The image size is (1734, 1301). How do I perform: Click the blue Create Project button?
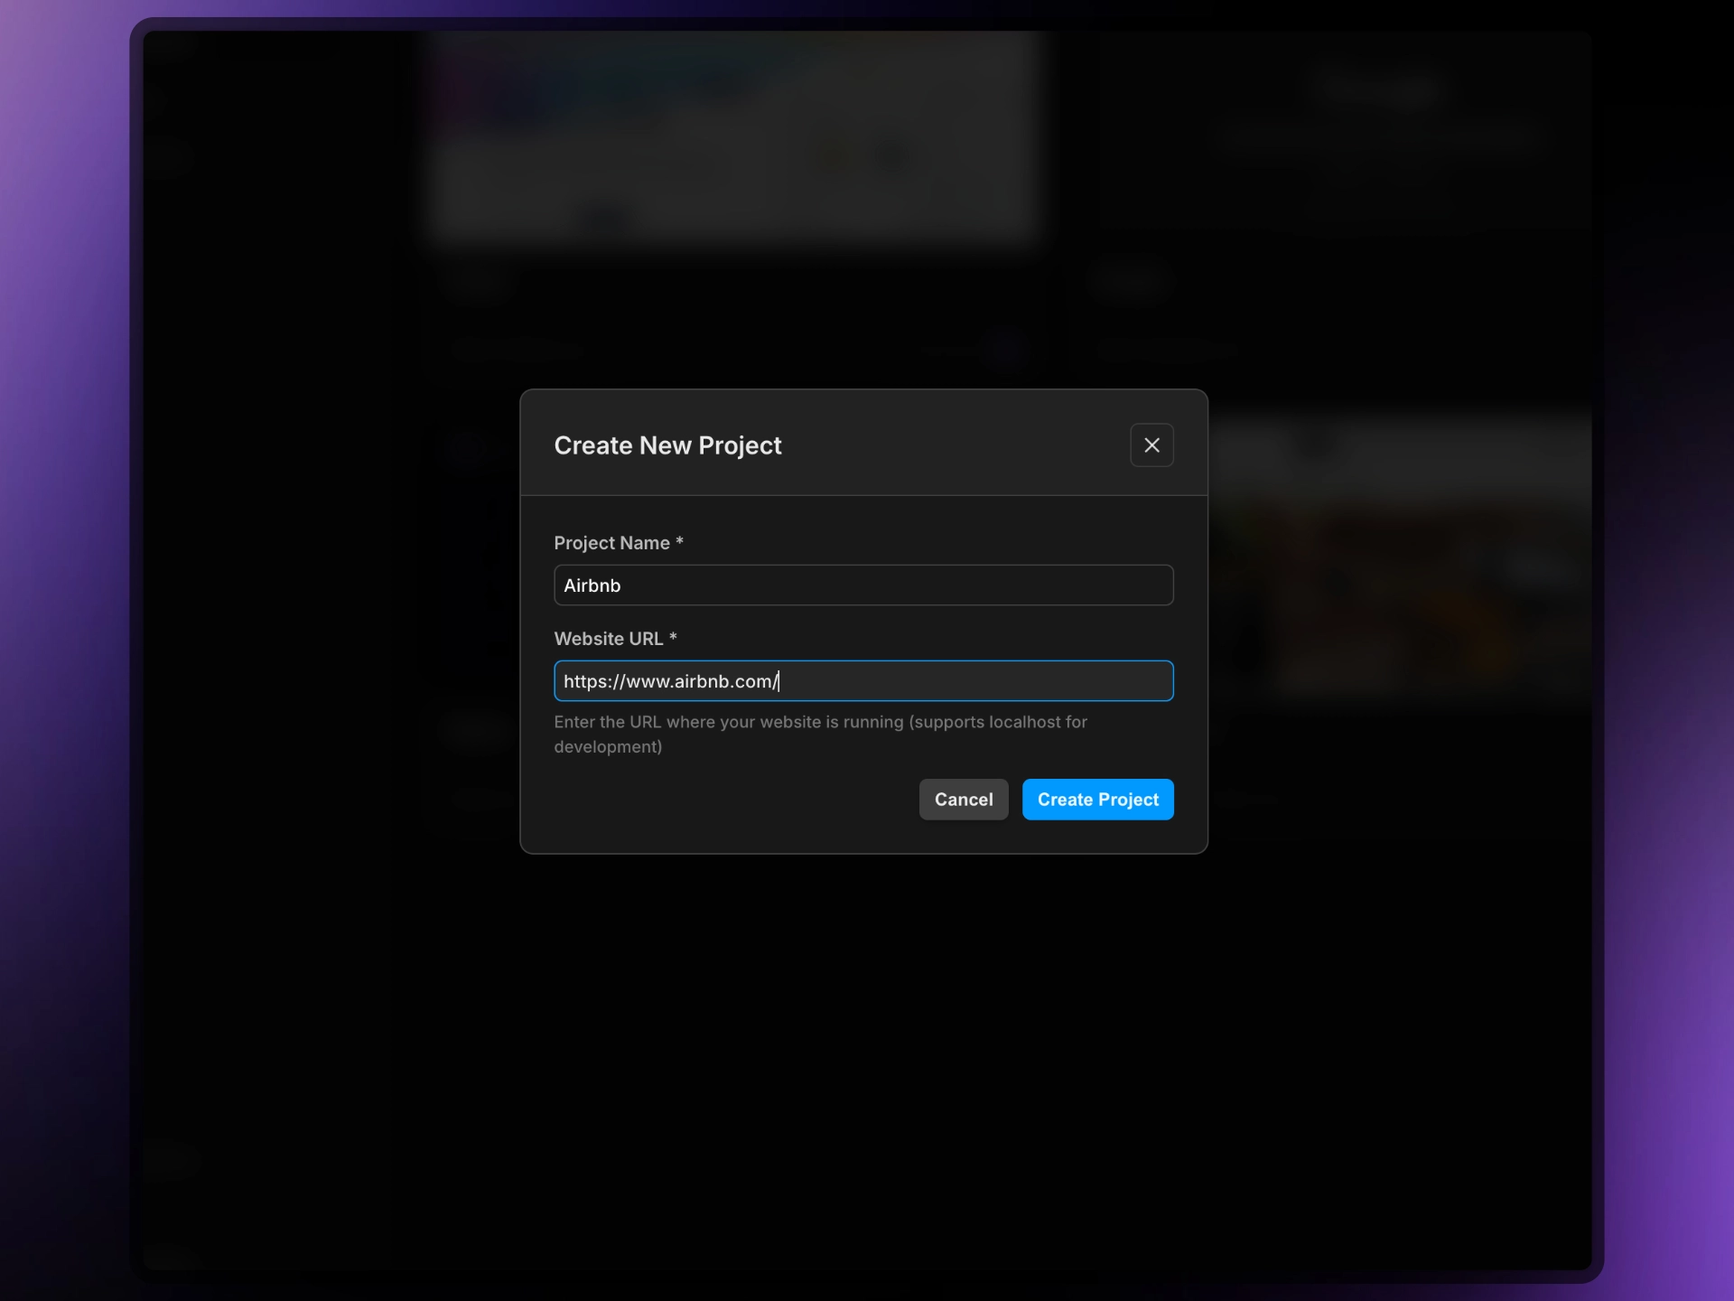(1097, 800)
